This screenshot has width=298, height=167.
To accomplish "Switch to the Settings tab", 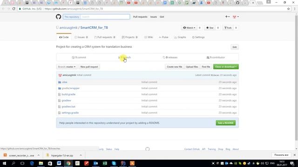I will click(x=198, y=37).
